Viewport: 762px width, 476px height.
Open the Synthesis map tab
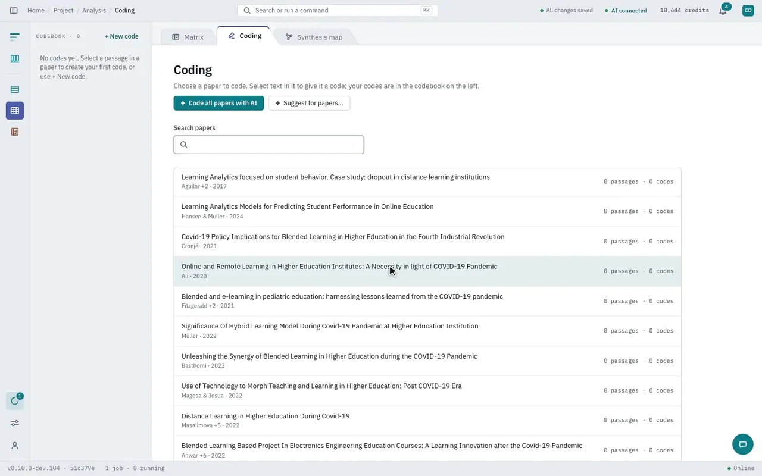click(x=314, y=37)
